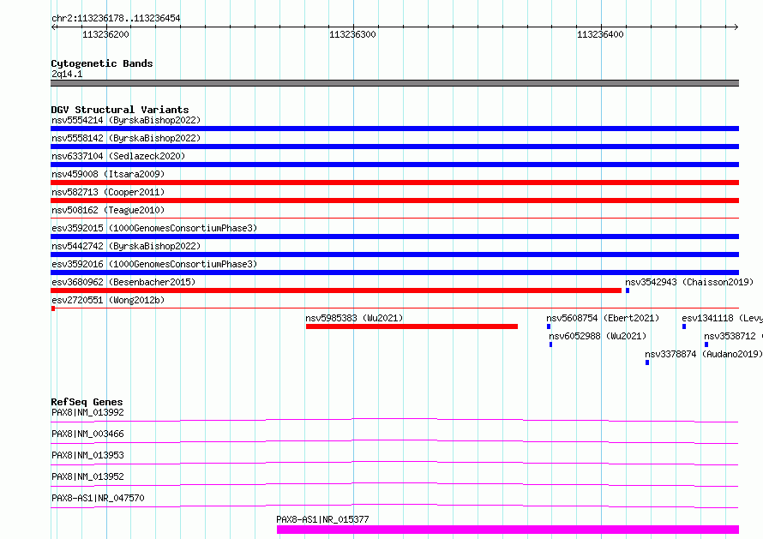Click the gray 2q14.1 cytogenetic band bar
Image resolution: width=763 pixels, height=539 pixels.
394,83
